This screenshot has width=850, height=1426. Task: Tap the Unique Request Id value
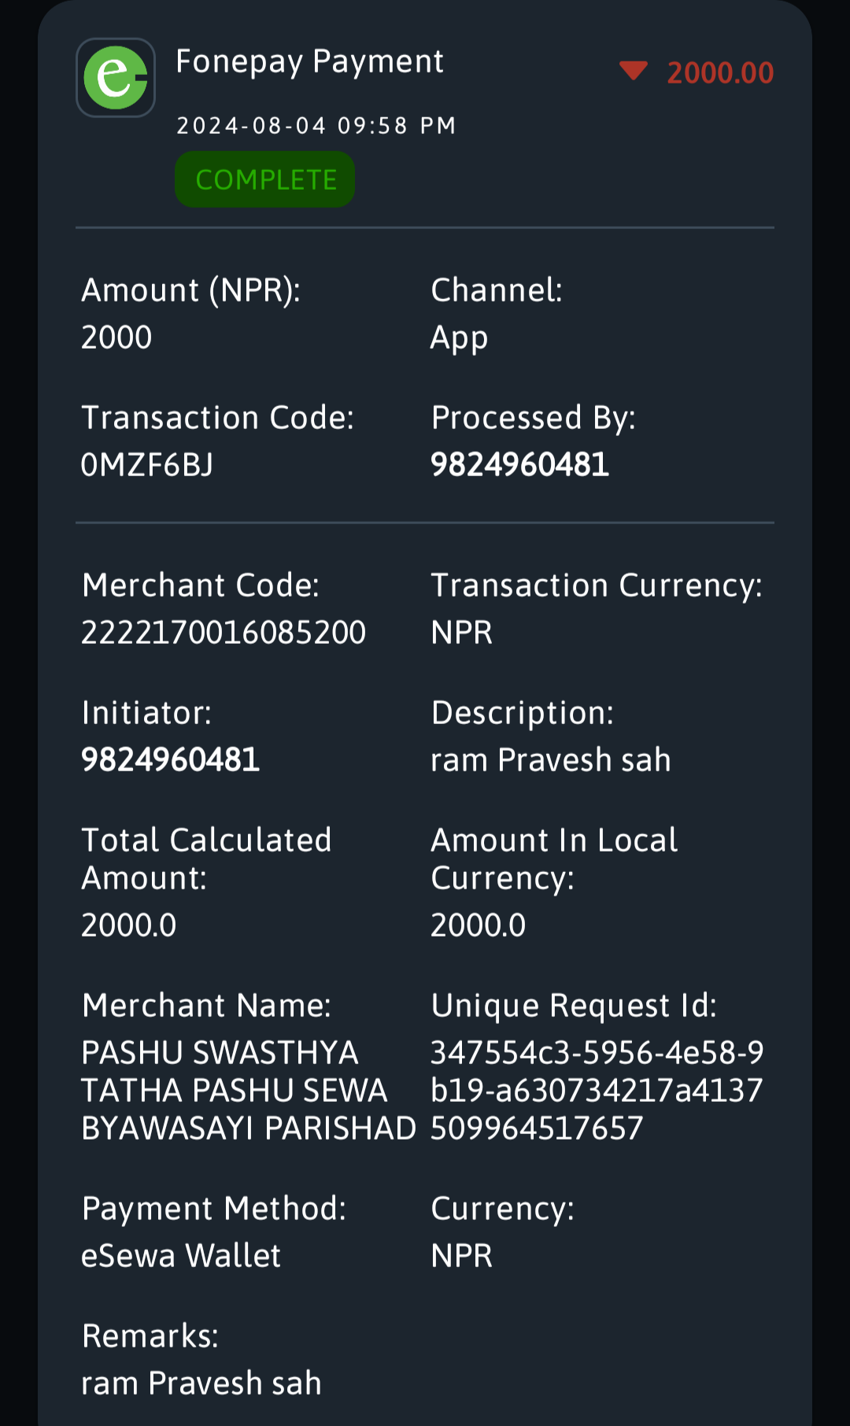(597, 1091)
